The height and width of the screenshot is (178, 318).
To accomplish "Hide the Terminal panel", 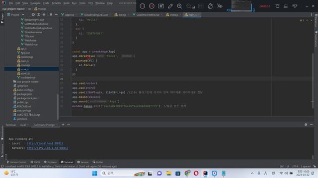I will click(312, 125).
